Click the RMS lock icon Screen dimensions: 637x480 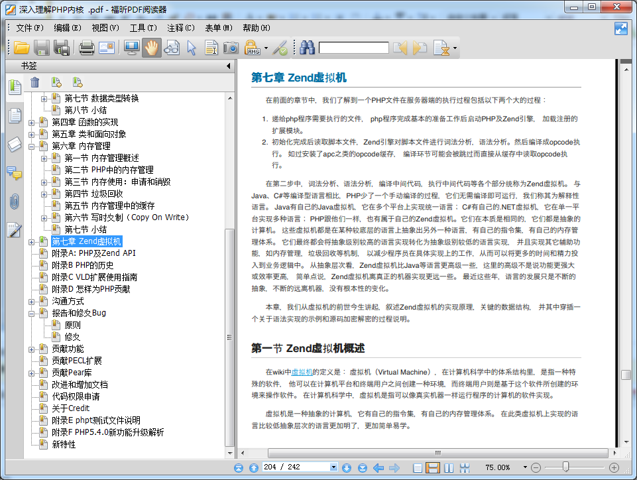[x=252, y=48]
